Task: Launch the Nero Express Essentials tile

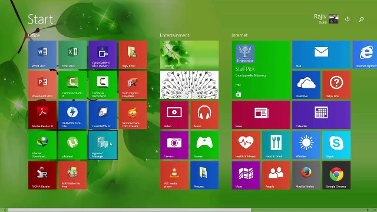Action: tap(133, 85)
